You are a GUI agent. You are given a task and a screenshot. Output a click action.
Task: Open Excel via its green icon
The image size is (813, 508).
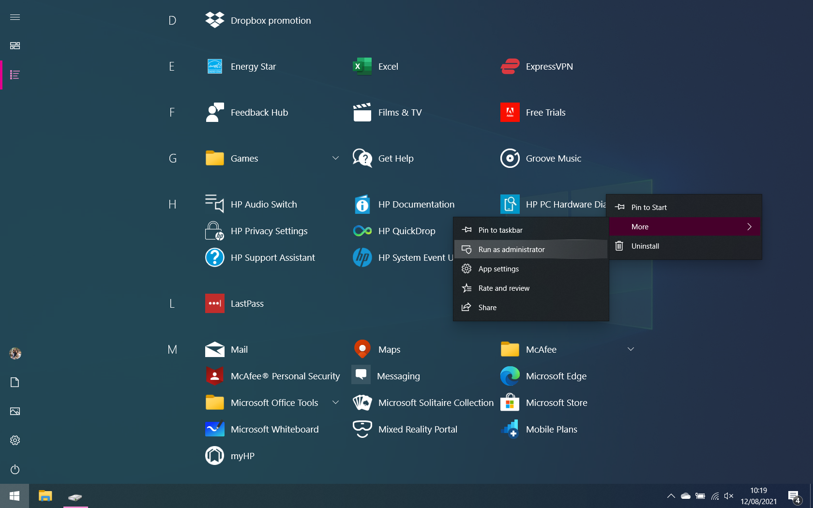tap(362, 66)
